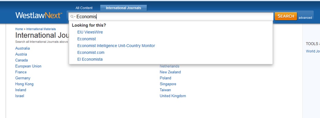Select the International Journals tab
The width and height of the screenshot is (320, 118).
pyautogui.click(x=123, y=8)
